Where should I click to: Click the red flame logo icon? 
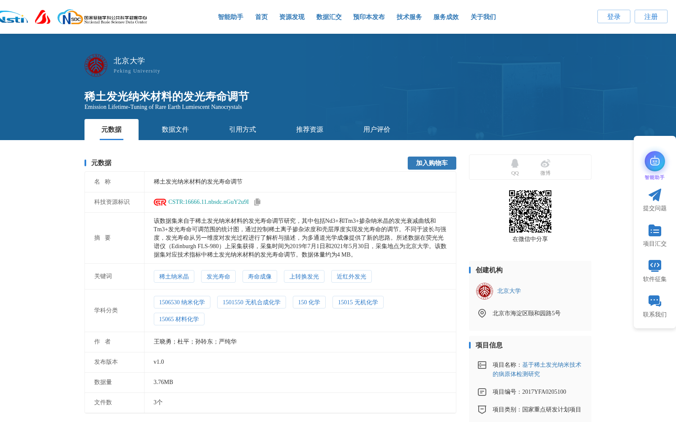(43, 17)
